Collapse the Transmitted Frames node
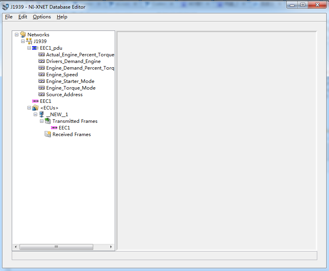Viewport: 329px width, 271px height. tap(42, 121)
